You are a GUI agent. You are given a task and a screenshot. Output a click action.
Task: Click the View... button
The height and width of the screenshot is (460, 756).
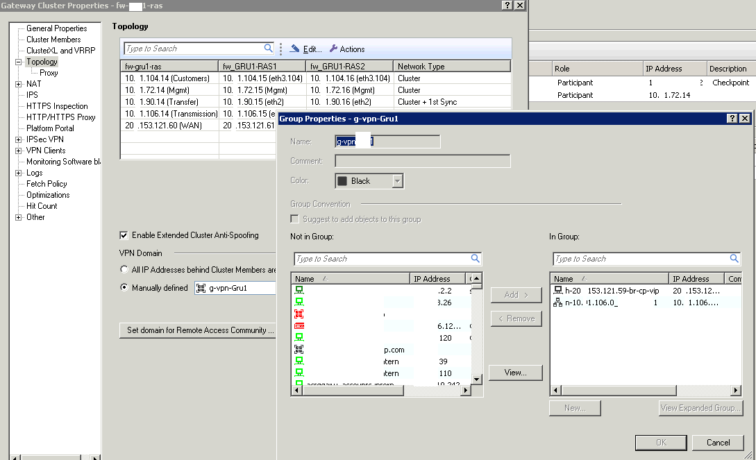[x=515, y=373]
